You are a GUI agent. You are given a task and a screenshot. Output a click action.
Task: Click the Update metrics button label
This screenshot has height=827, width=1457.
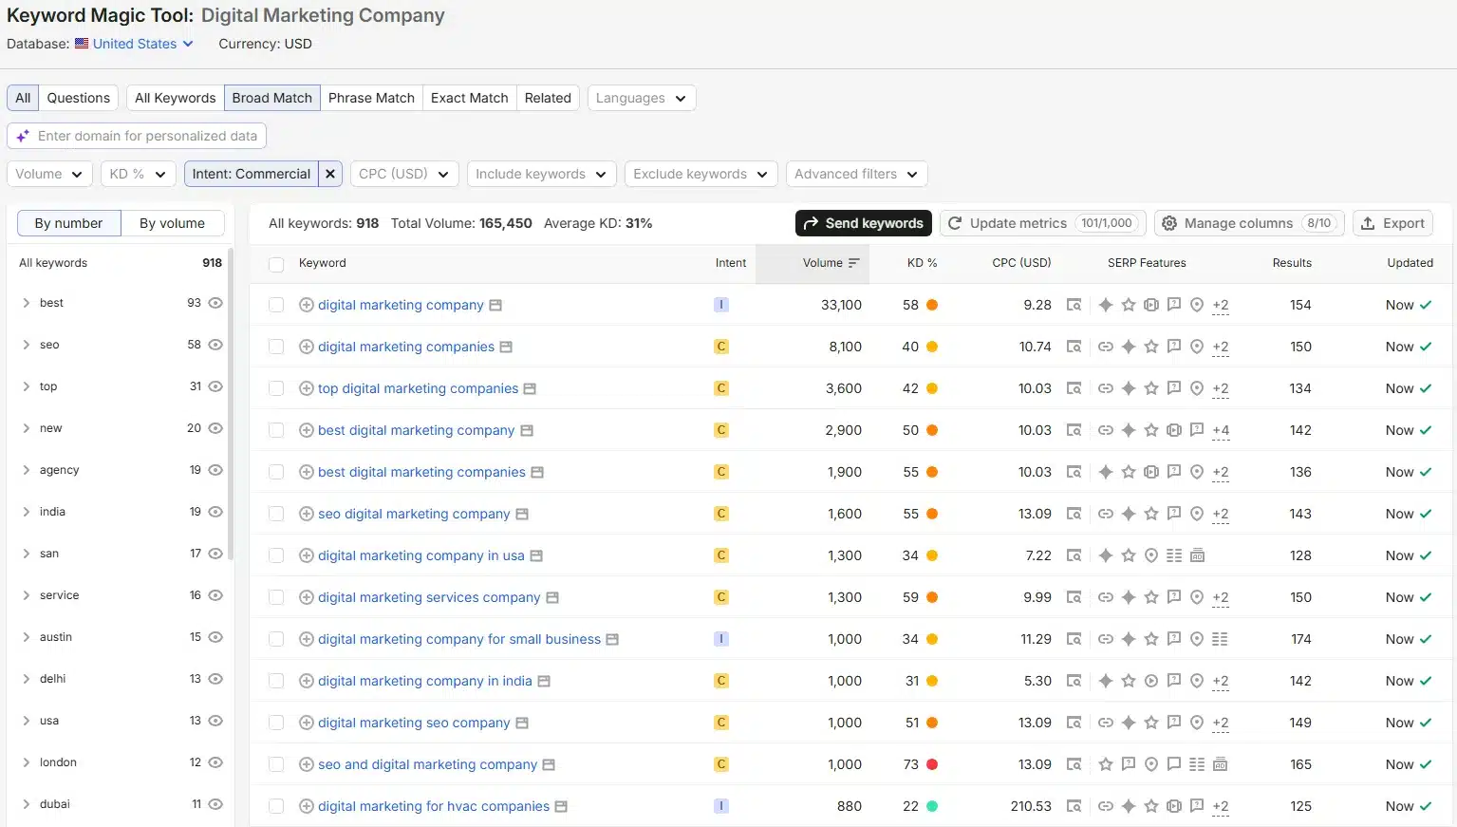click(x=1018, y=223)
